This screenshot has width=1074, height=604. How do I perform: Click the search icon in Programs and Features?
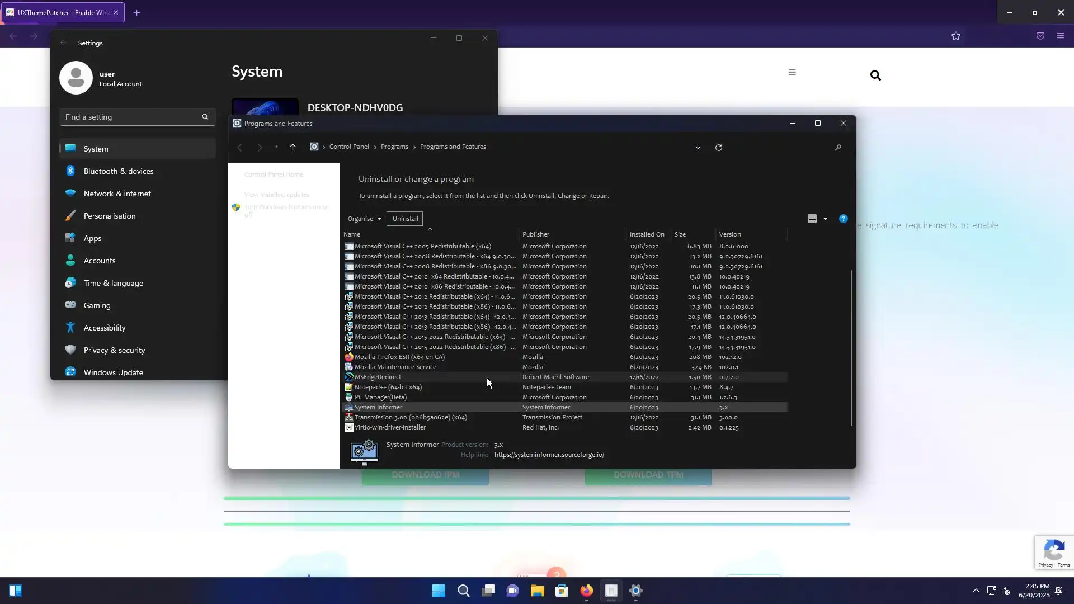click(837, 148)
